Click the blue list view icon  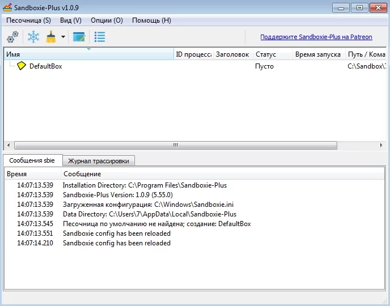point(100,37)
